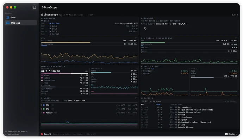Toggle the sidebar panel icon
243x139 pixels.
click(x=34, y=7)
